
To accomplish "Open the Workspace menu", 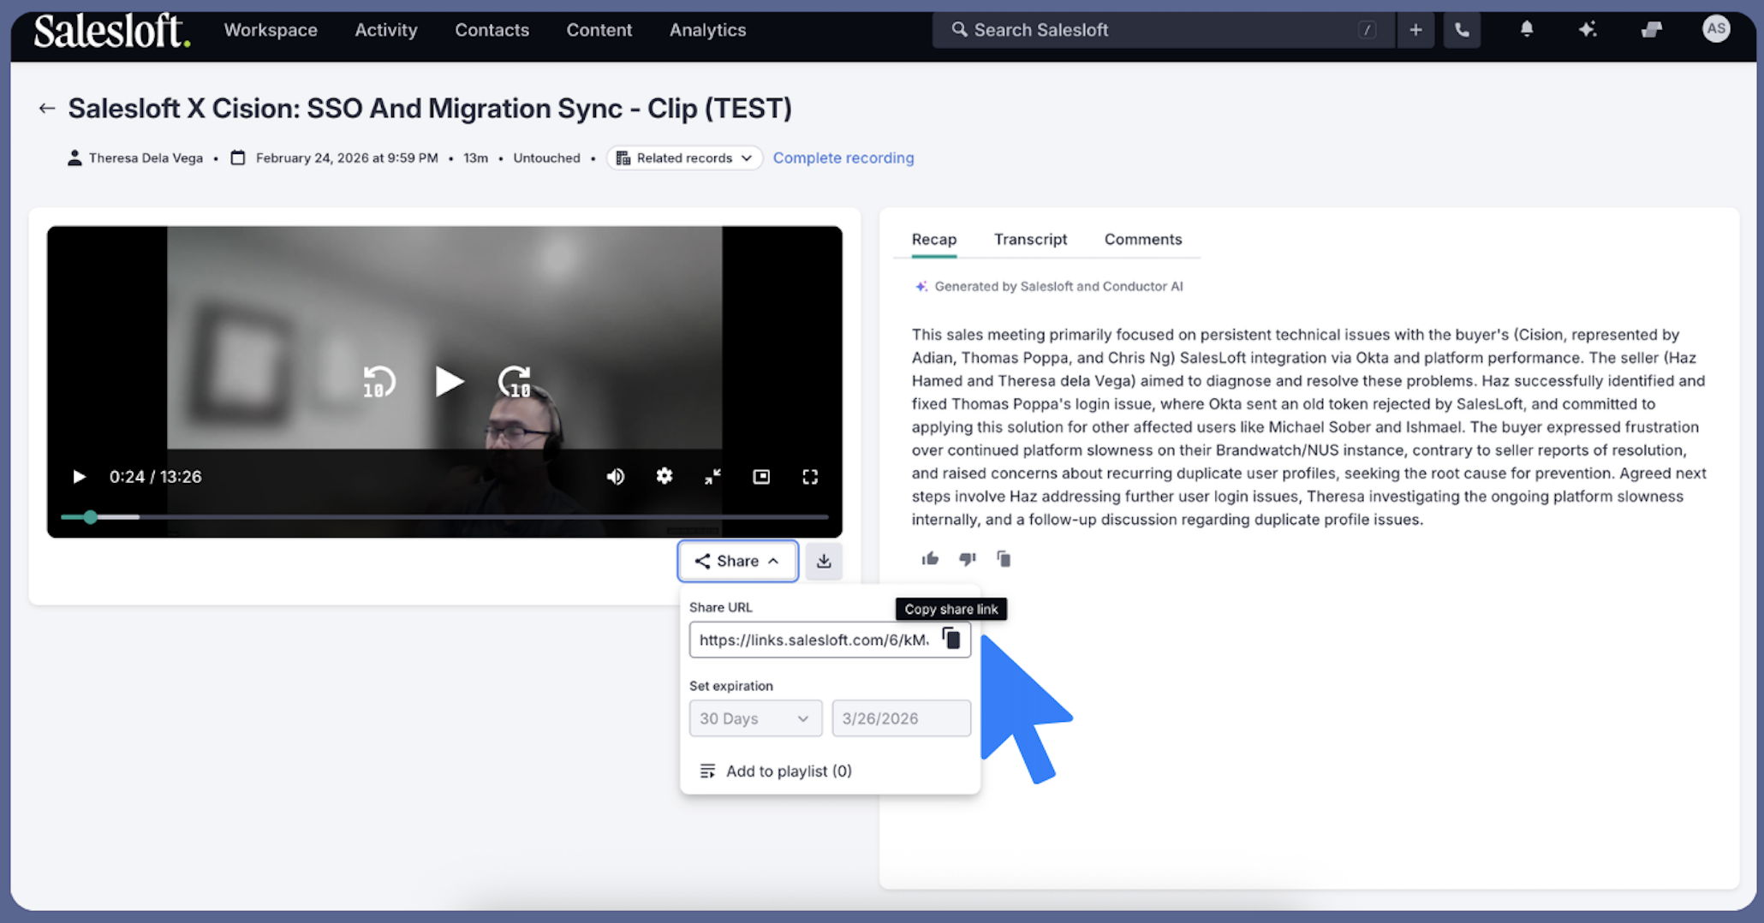I will [271, 30].
